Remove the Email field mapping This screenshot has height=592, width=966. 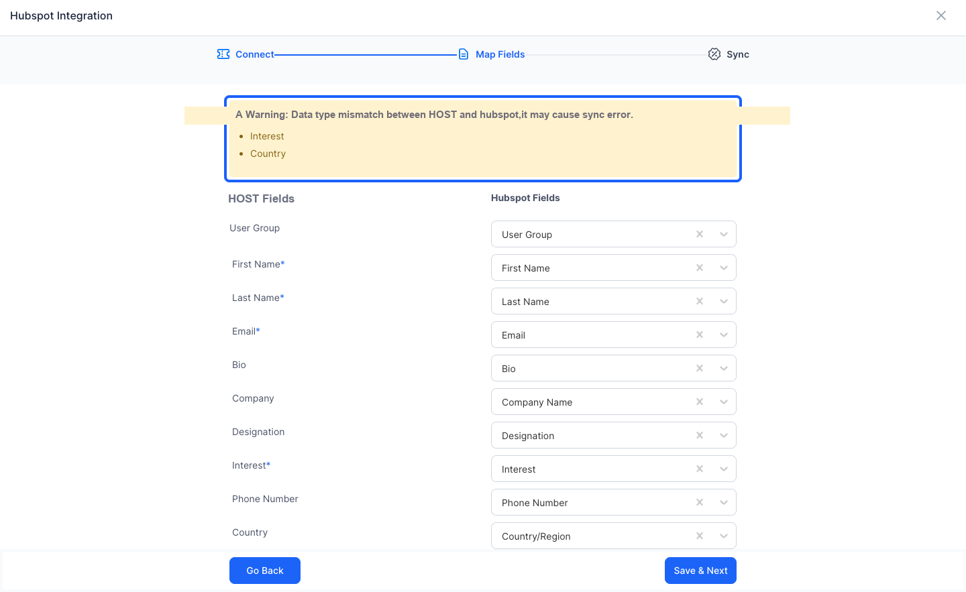coord(700,335)
